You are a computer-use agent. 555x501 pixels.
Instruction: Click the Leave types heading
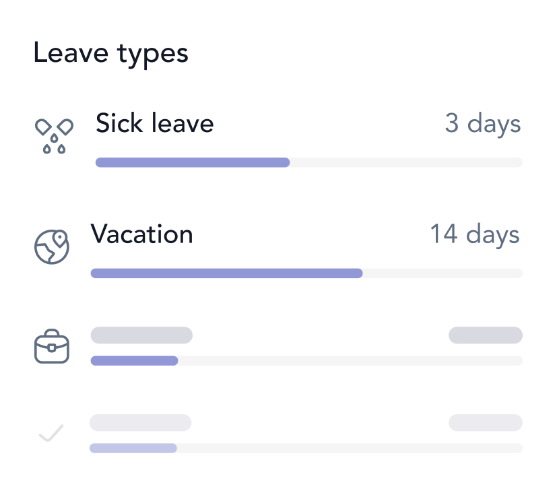click(110, 54)
